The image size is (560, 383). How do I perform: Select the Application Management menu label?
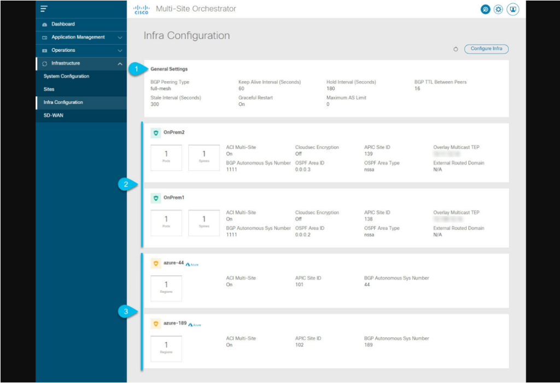coord(78,37)
